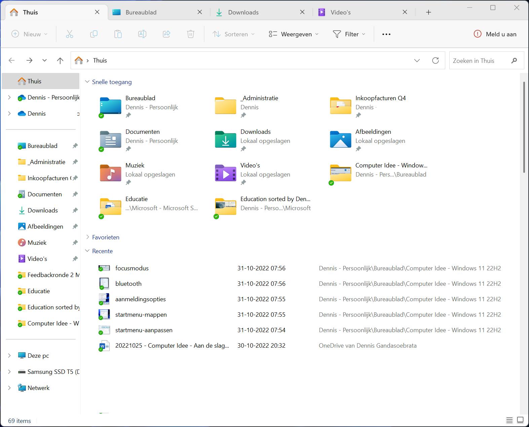Click the Copy toolbar icon
This screenshot has width=529, height=427.
tap(94, 34)
